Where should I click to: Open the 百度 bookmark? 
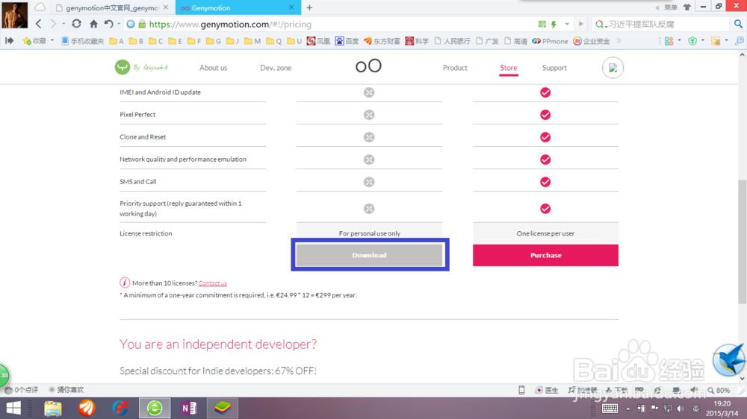pos(347,41)
